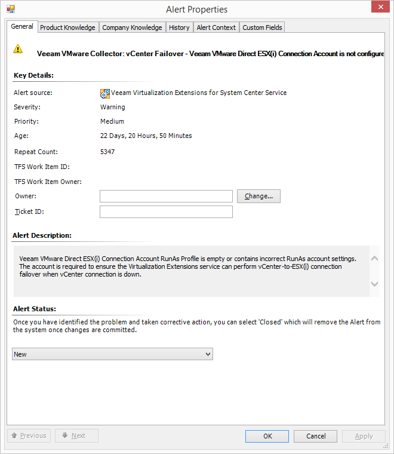Click the Change... owner button

(258, 197)
